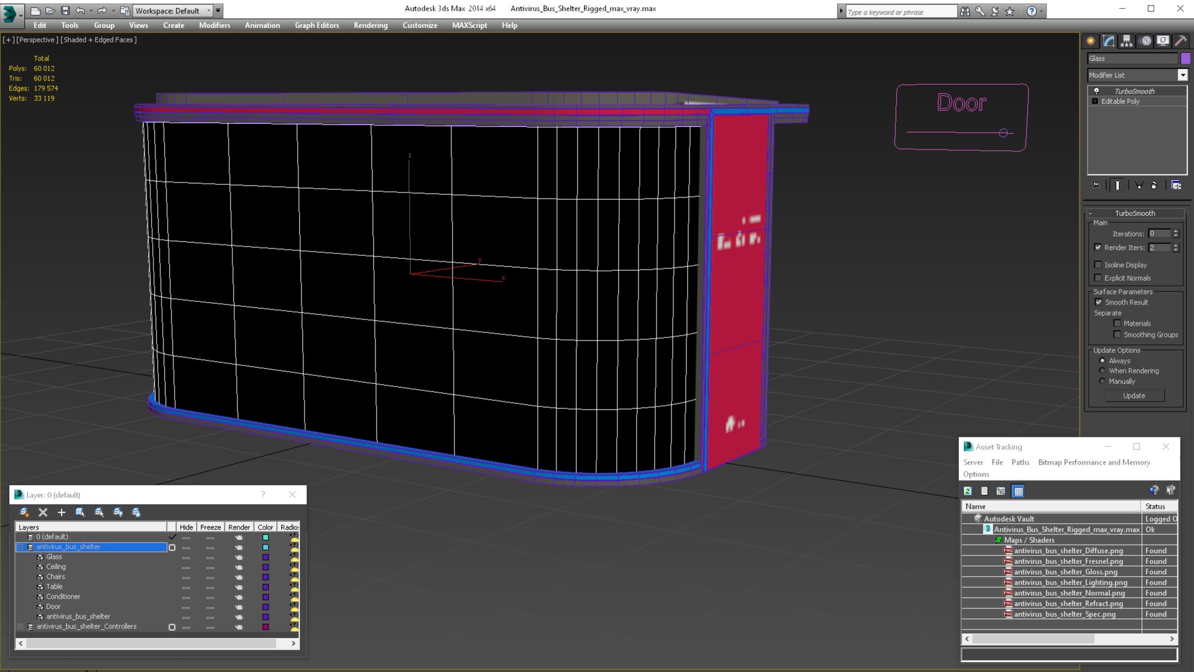Enable Separate by Smoothing Groups checkbox
The image size is (1194, 672).
pyautogui.click(x=1118, y=335)
